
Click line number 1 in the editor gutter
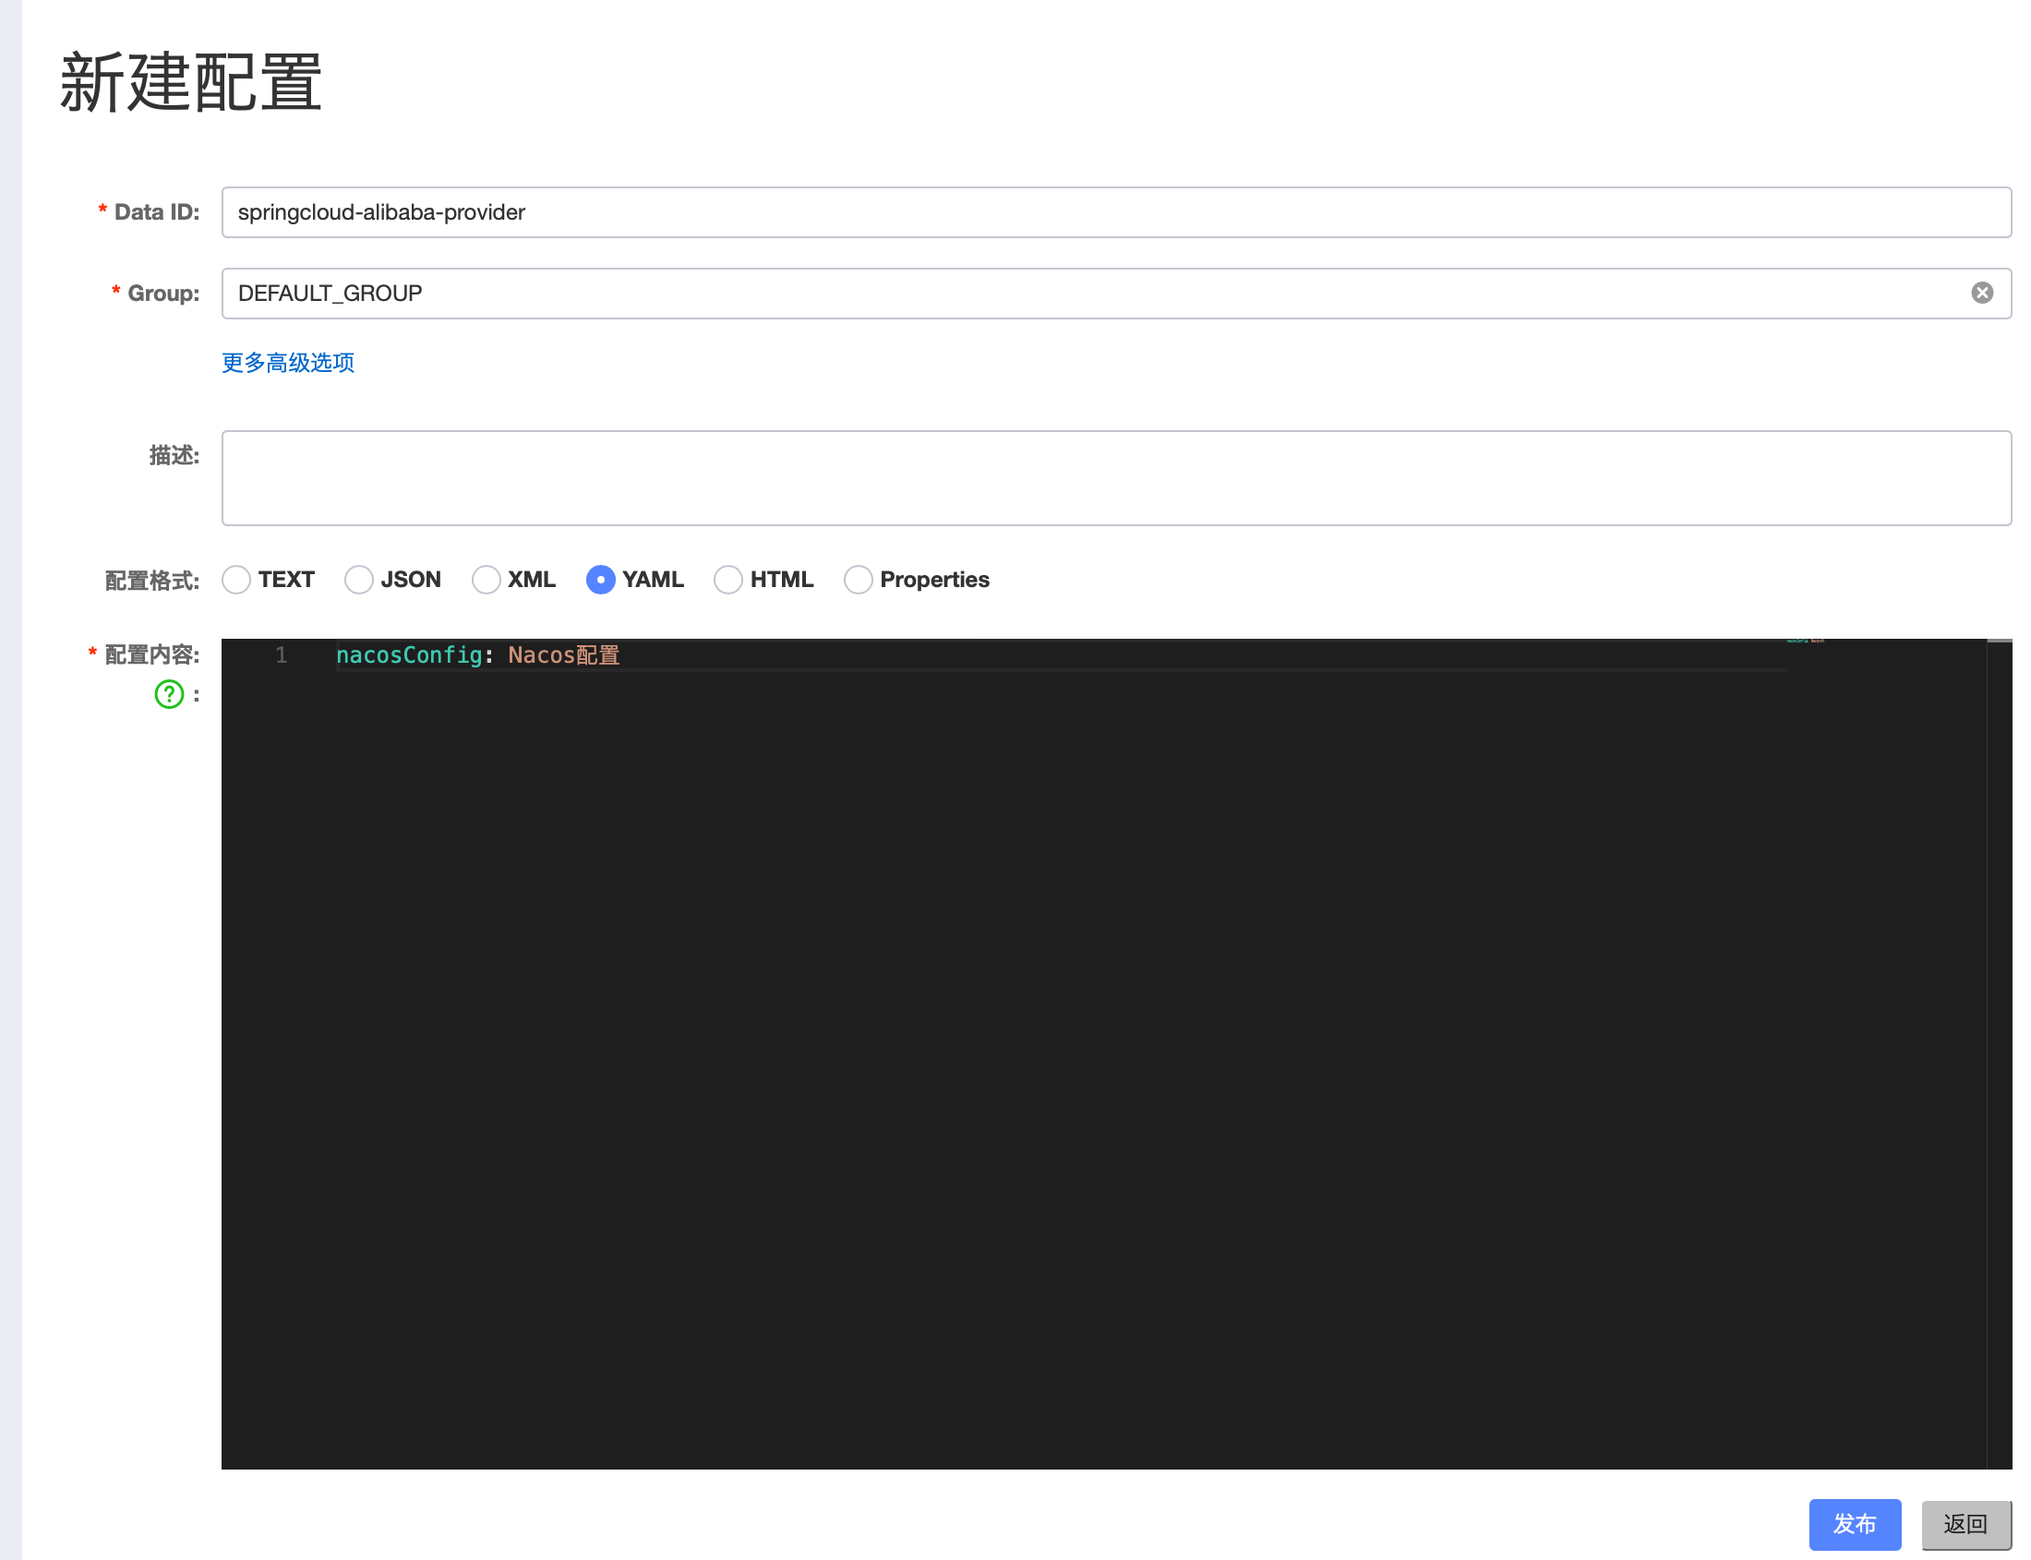click(281, 655)
